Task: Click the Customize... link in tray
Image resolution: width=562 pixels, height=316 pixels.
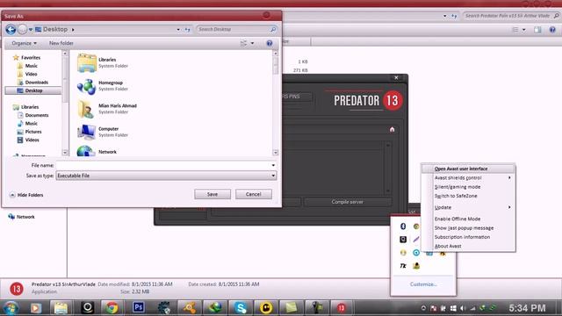Action: click(423, 284)
